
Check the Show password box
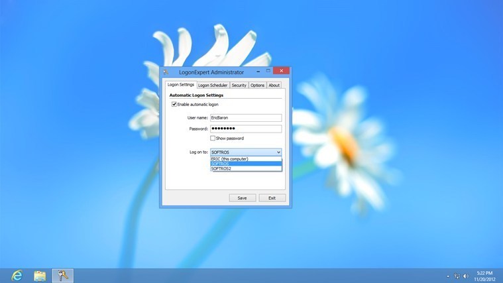pos(213,139)
